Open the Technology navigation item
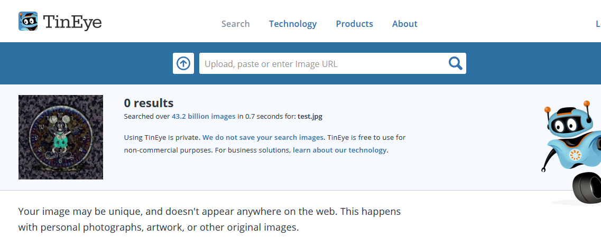Viewport: 601px width, 237px height. 293,24
